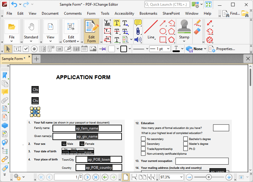Tick the Master's degree checkbox
Viewport: 253px width, 182px height.
(185, 144)
